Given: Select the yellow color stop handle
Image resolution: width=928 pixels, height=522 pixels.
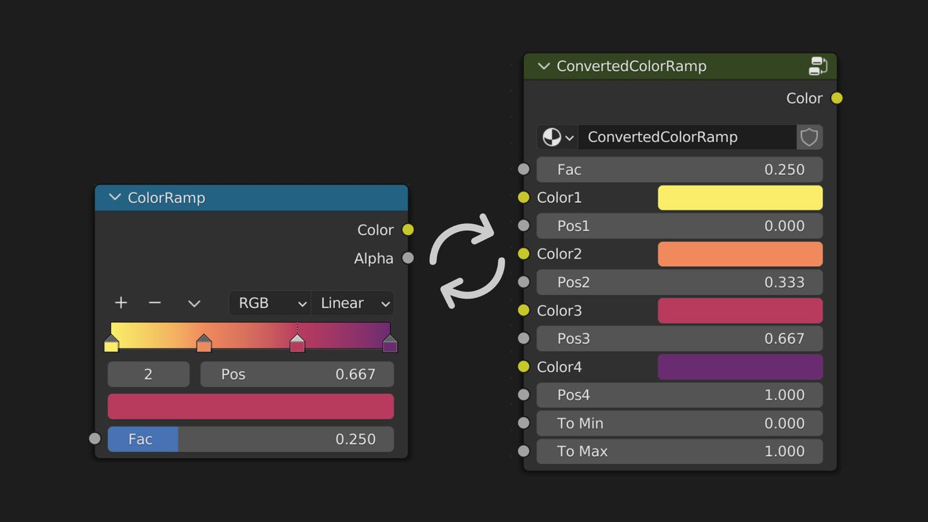Looking at the screenshot, I should 111,344.
